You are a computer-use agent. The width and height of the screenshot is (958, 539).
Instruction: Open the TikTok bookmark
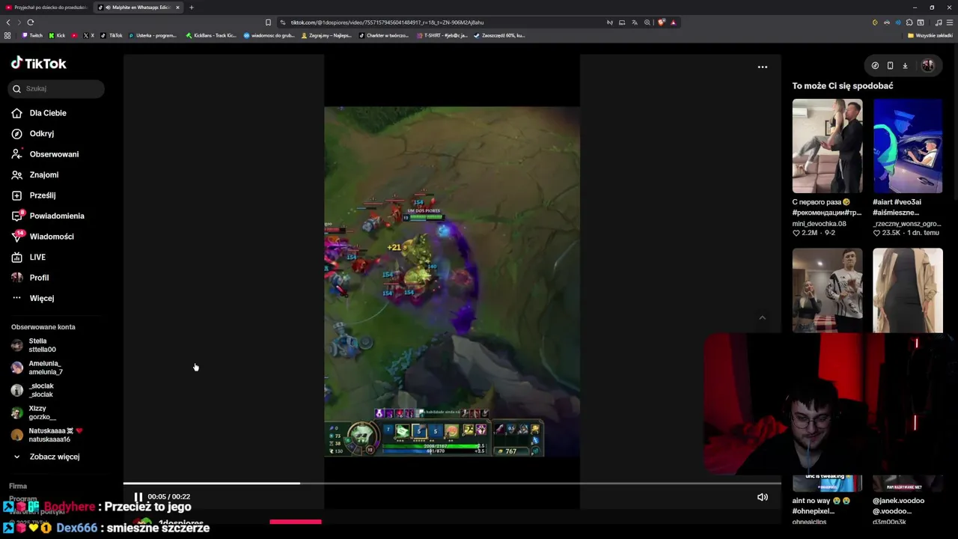point(112,35)
